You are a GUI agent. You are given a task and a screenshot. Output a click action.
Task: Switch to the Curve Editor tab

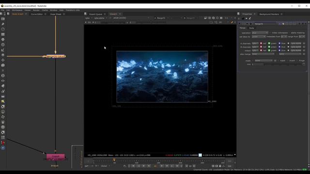point(37,14)
